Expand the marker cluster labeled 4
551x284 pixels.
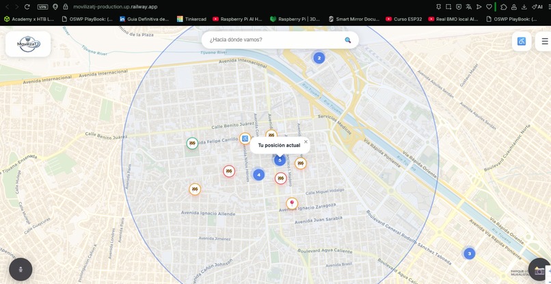(258, 175)
